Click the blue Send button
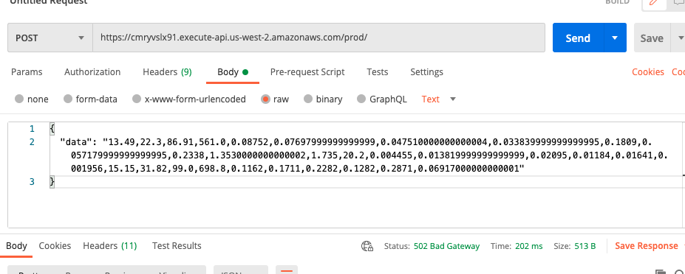Screen dimensions: 685x274 578,38
